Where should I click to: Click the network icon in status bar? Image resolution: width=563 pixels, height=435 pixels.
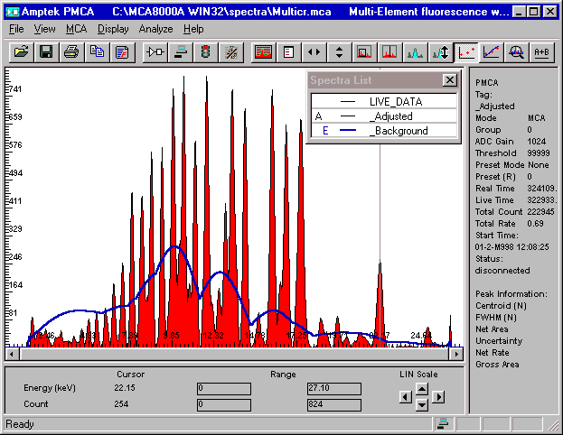(443, 424)
